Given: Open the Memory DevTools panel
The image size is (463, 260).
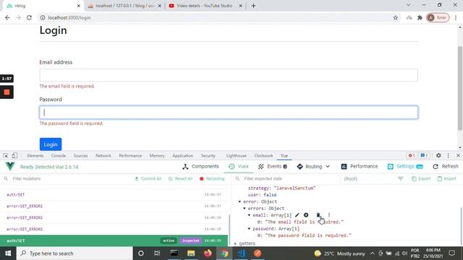Looking at the screenshot, I should pos(157,156).
